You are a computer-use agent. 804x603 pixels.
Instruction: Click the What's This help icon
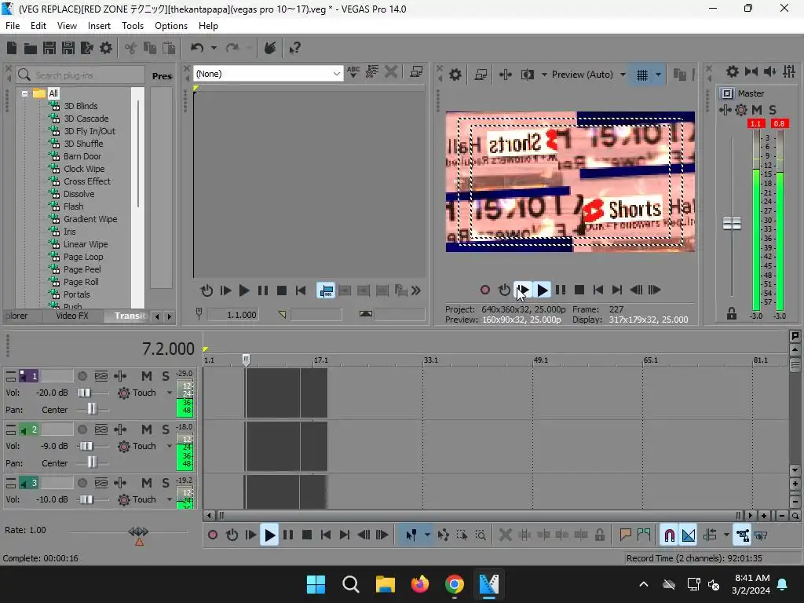tap(294, 48)
